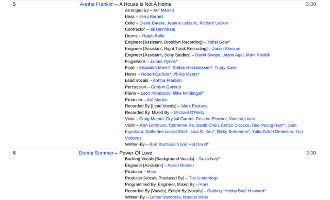Click Mark Rinaldi engineer link
330x200 pixels.
[258, 55]
